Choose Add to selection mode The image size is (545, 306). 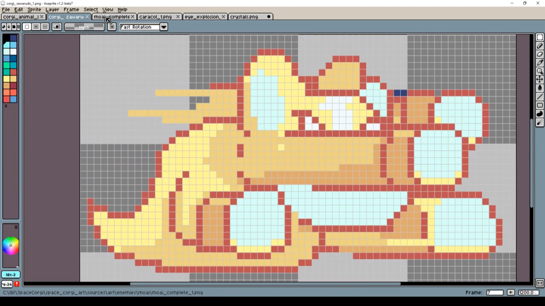coord(36,27)
